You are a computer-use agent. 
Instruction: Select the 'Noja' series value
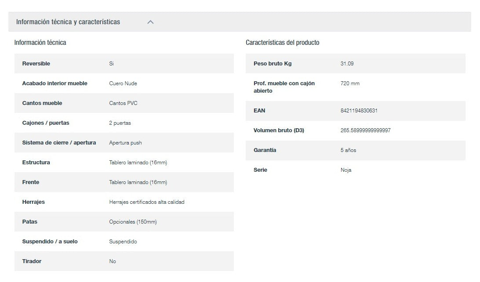[x=346, y=170]
